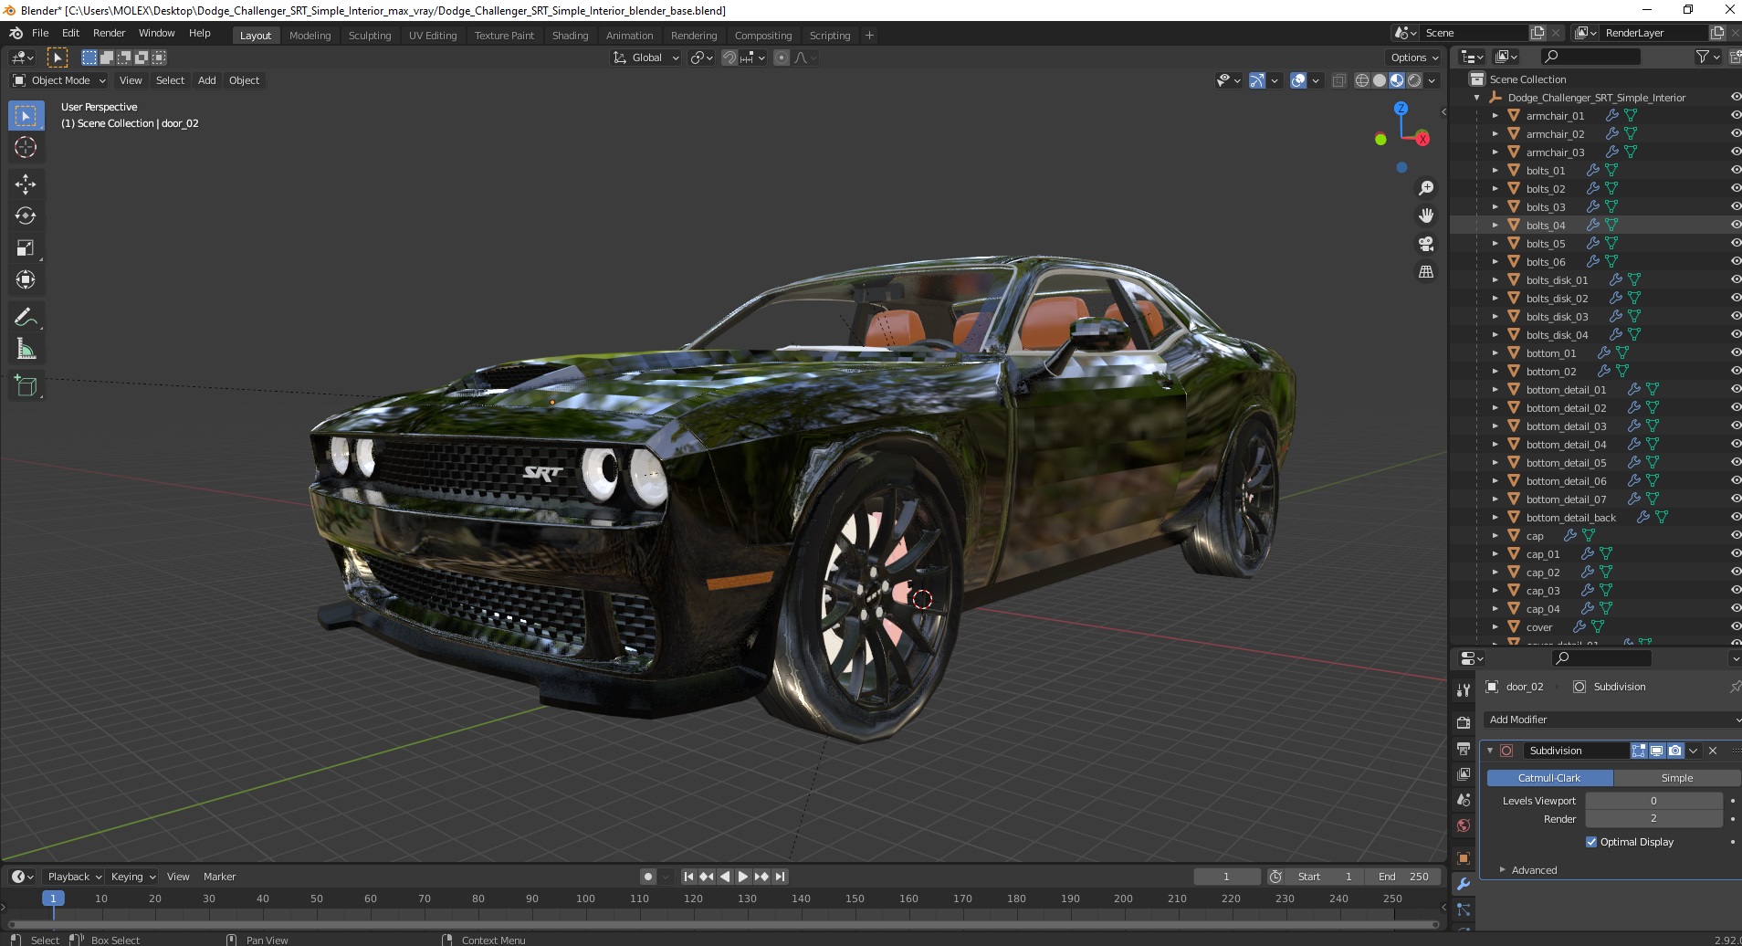Click the Add Modifier button

click(x=1611, y=720)
